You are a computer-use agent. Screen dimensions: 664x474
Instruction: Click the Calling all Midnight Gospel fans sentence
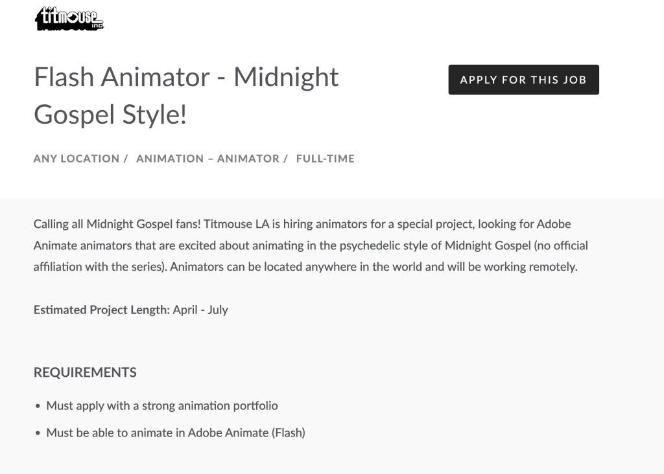pyautogui.click(x=117, y=224)
